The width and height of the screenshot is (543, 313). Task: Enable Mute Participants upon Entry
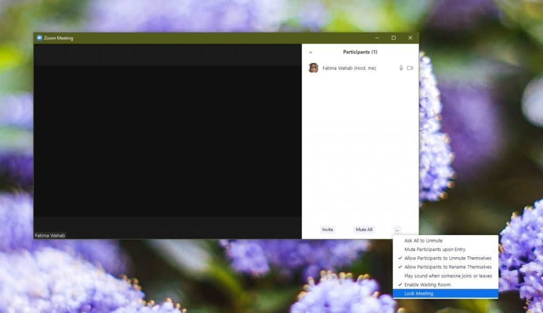435,249
